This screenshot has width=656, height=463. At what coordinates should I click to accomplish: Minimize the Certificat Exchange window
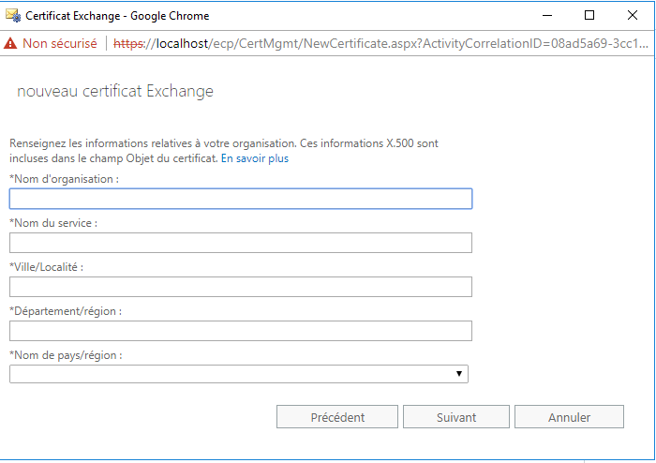coord(547,16)
